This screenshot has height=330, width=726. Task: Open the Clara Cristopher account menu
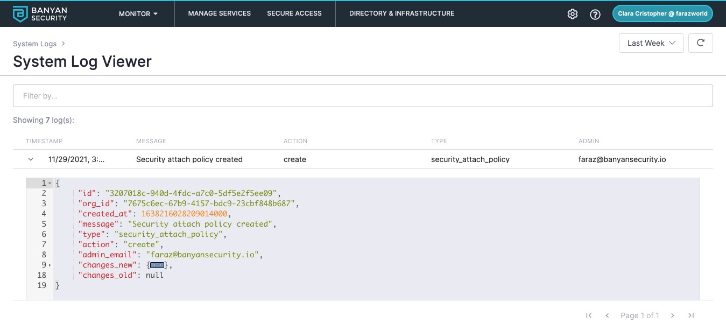(x=662, y=14)
